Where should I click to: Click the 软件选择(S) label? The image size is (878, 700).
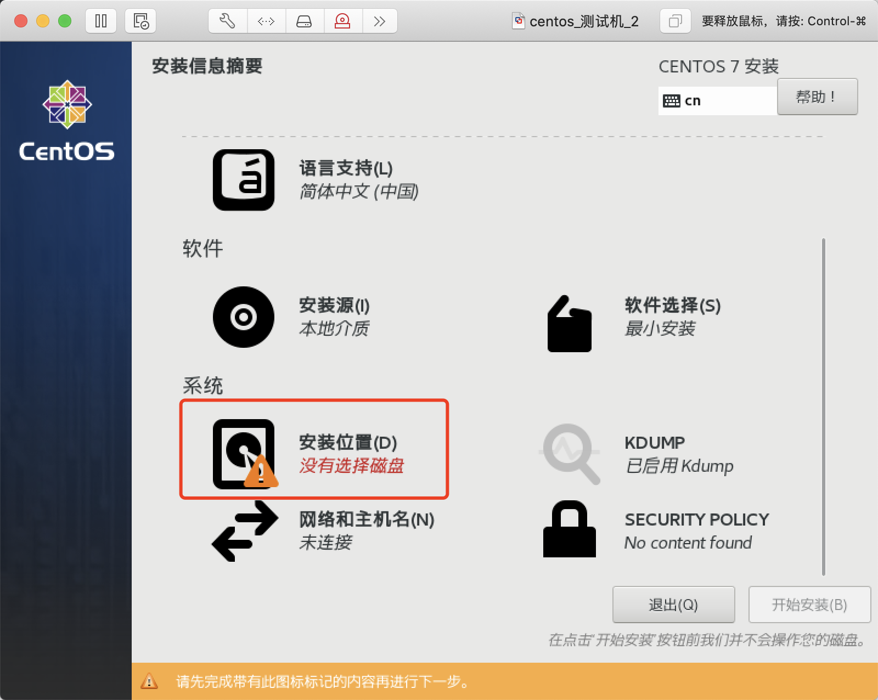[x=673, y=304]
